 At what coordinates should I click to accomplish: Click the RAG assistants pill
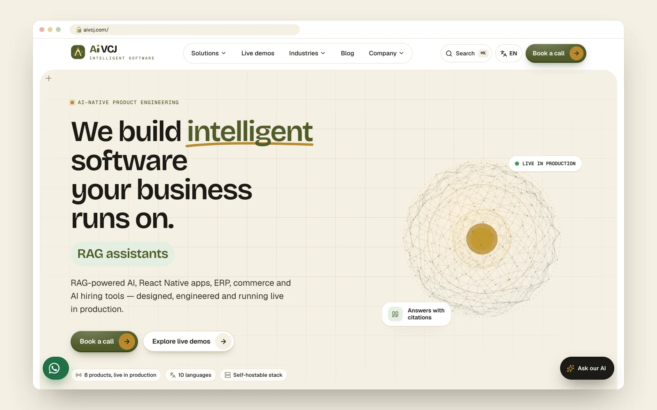122,254
